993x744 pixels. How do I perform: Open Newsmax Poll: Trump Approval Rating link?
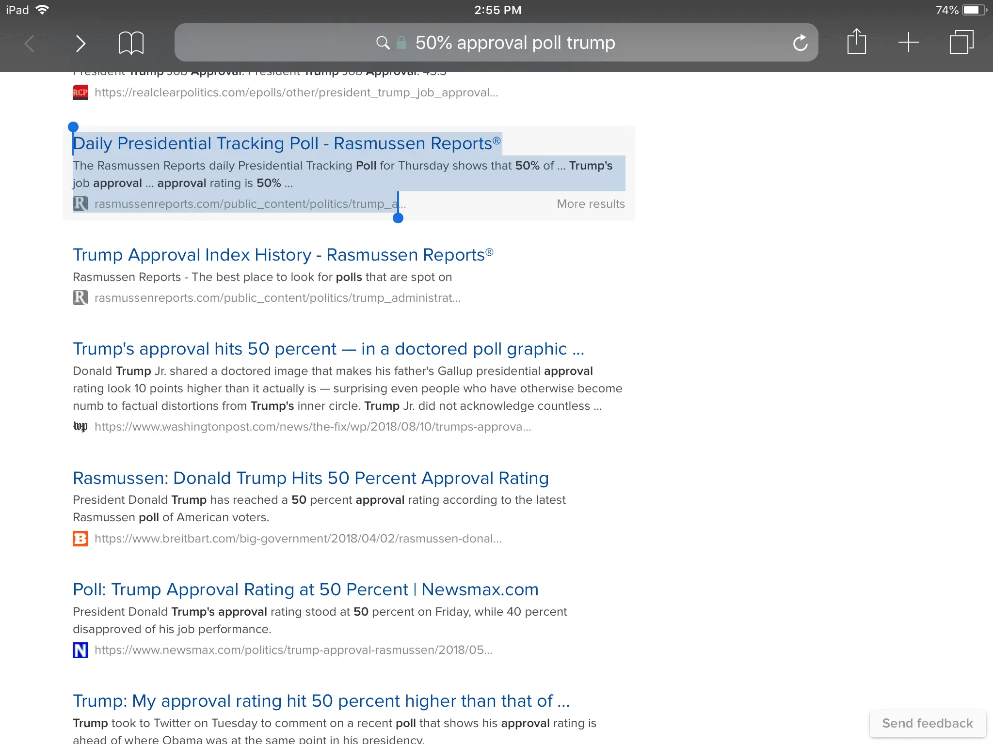(x=305, y=590)
